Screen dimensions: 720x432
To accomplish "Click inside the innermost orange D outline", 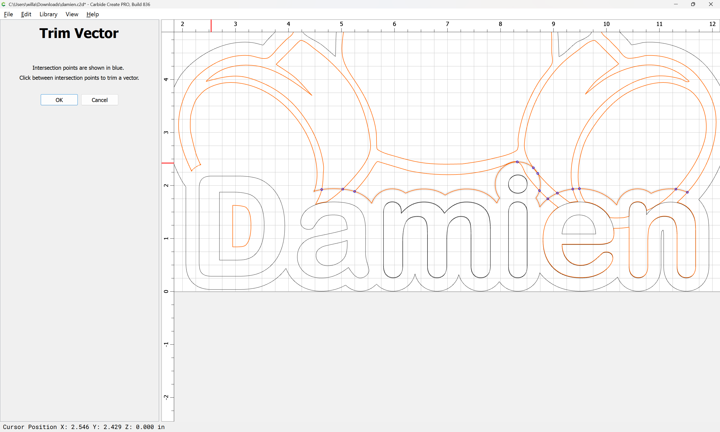I will (x=241, y=226).
